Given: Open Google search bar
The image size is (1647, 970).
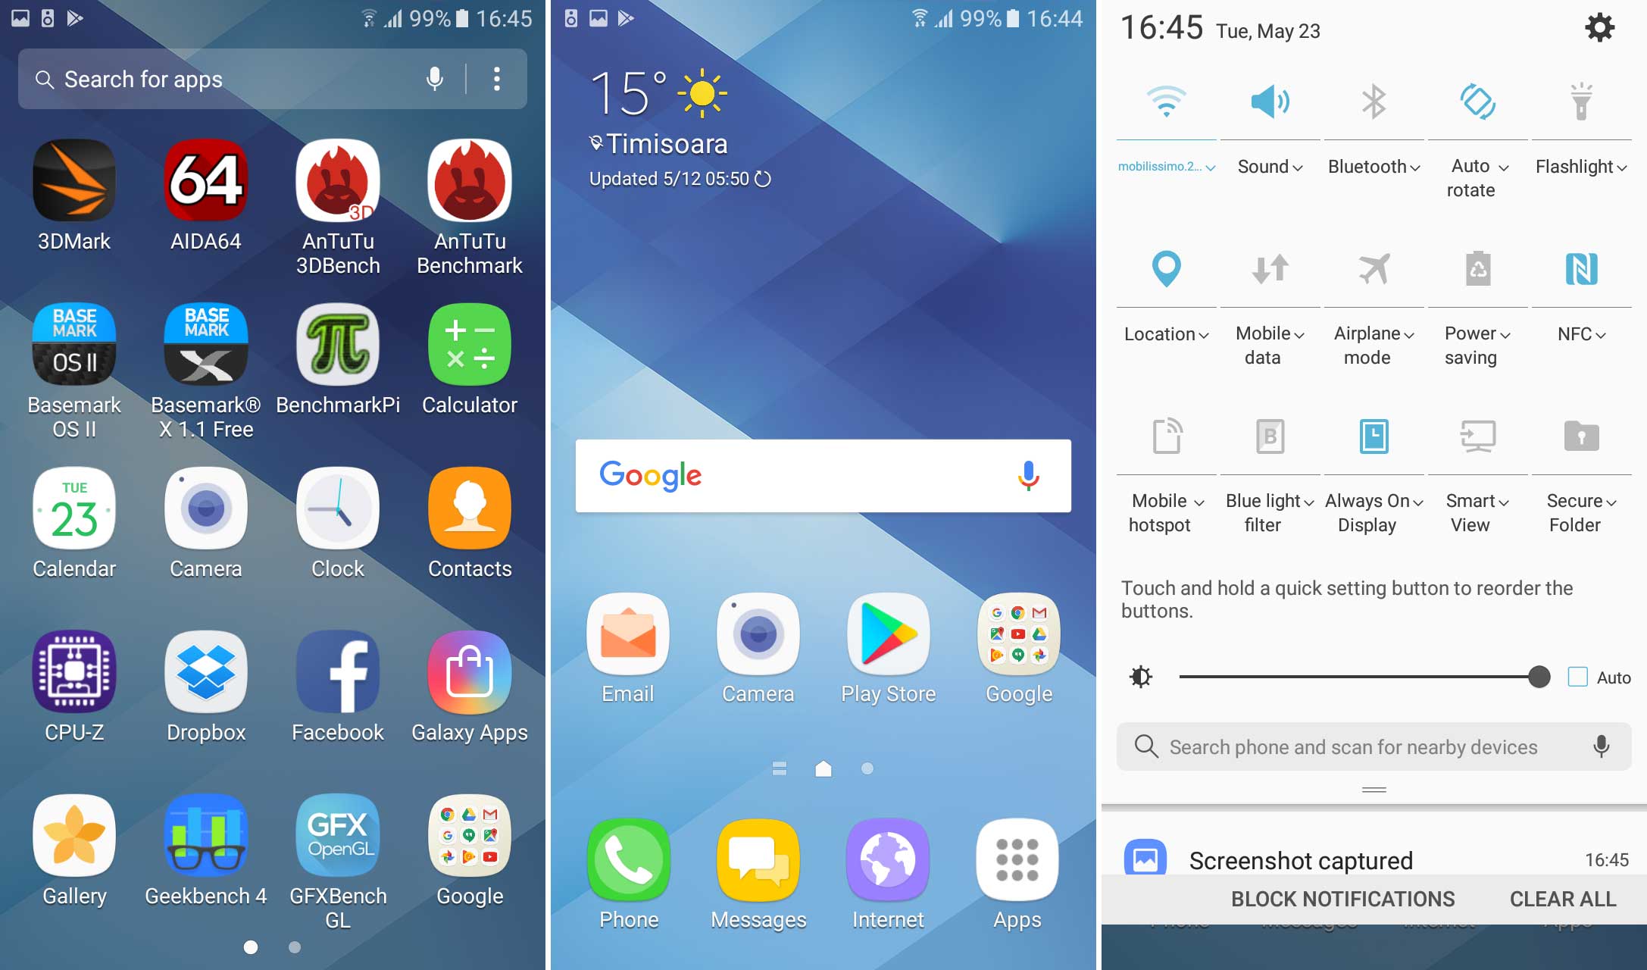Looking at the screenshot, I should [822, 474].
